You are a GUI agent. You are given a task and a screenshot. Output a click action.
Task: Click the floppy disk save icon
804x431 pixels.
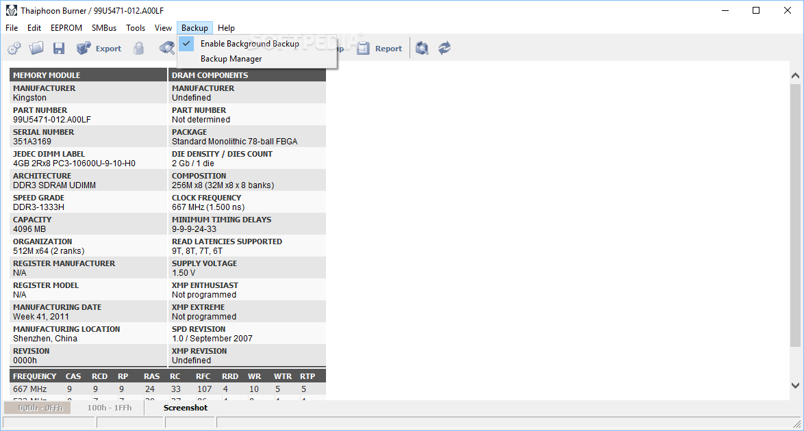[59, 48]
